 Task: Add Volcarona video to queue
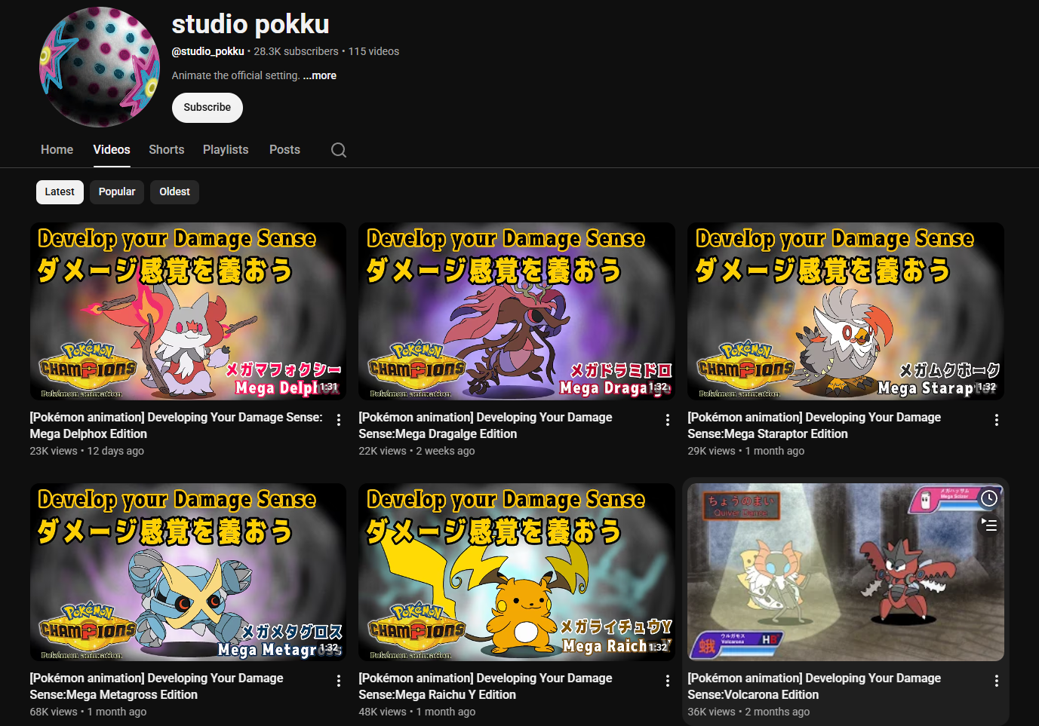pyautogui.click(x=989, y=525)
